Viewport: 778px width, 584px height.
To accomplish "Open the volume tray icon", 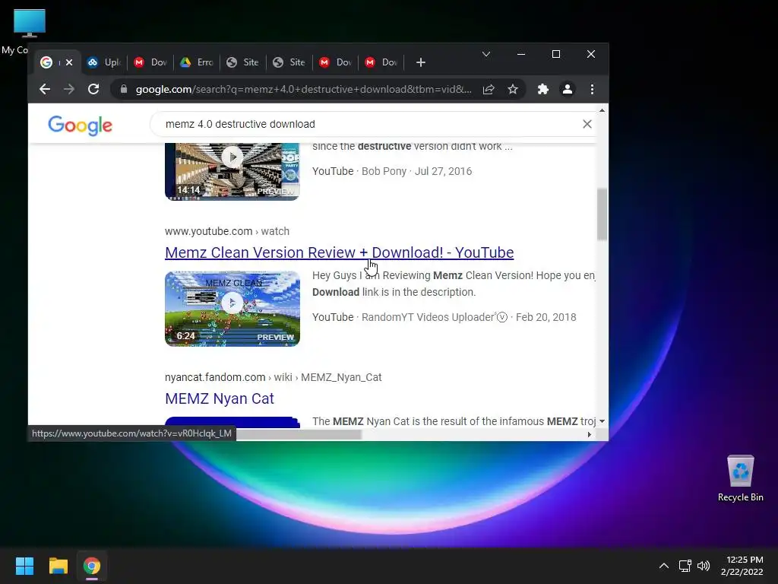I will [704, 566].
